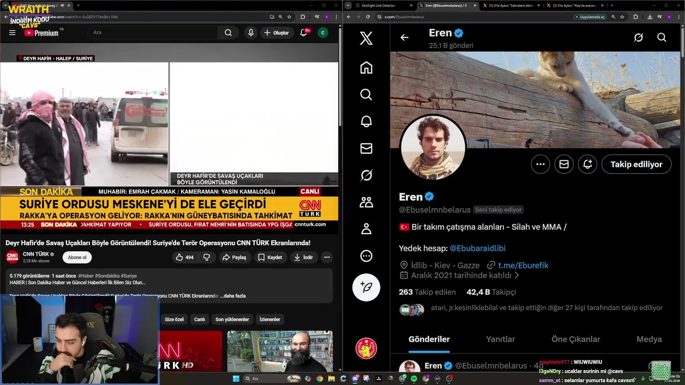Viewport: 685px width, 385px height.
Task: Open Grok icon in Eren's profile header
Action: point(638,37)
